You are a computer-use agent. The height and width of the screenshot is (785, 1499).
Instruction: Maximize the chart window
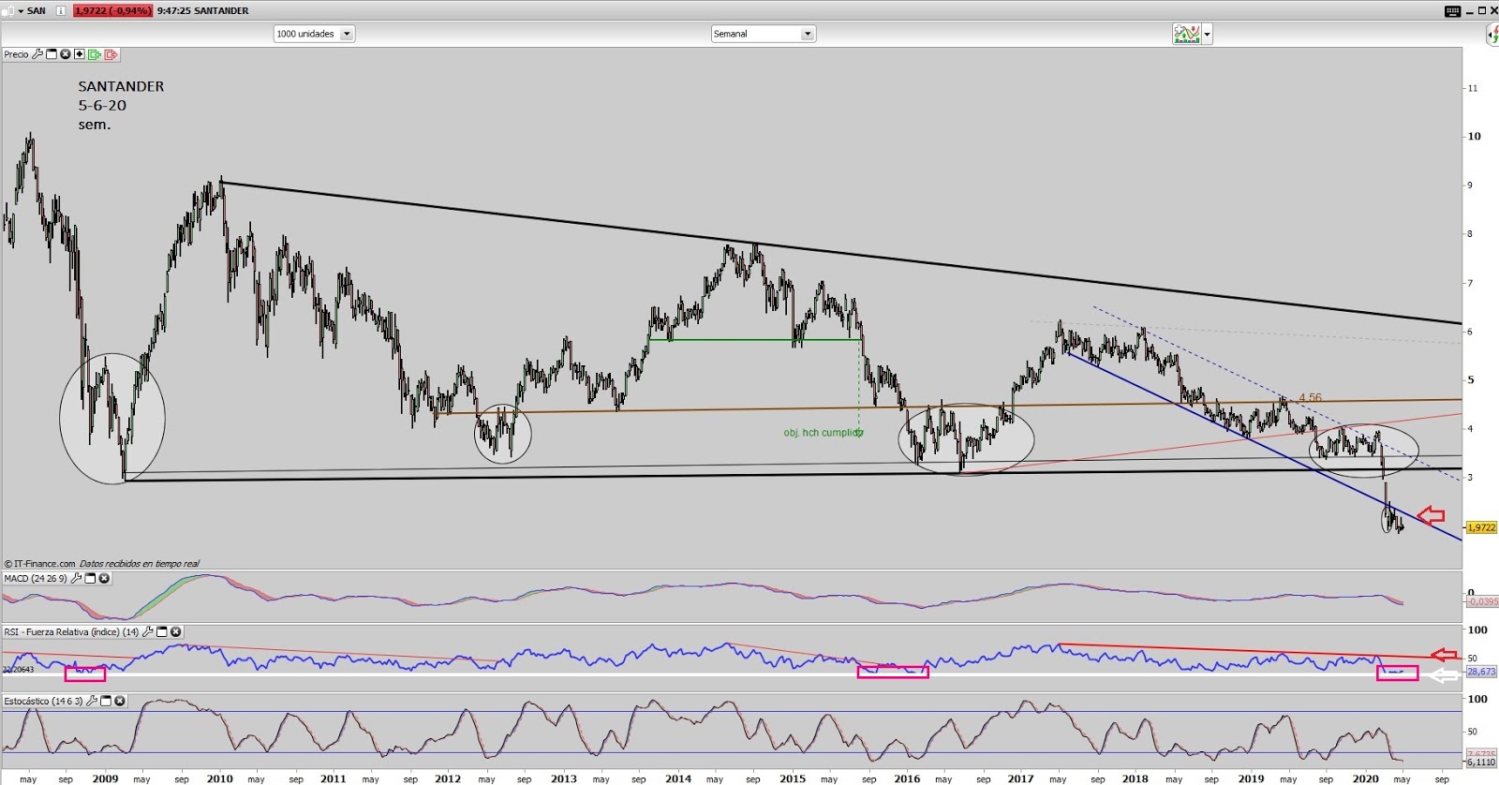pos(1481,10)
